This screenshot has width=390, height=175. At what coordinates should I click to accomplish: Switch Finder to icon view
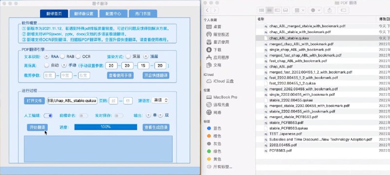tap(261, 10)
